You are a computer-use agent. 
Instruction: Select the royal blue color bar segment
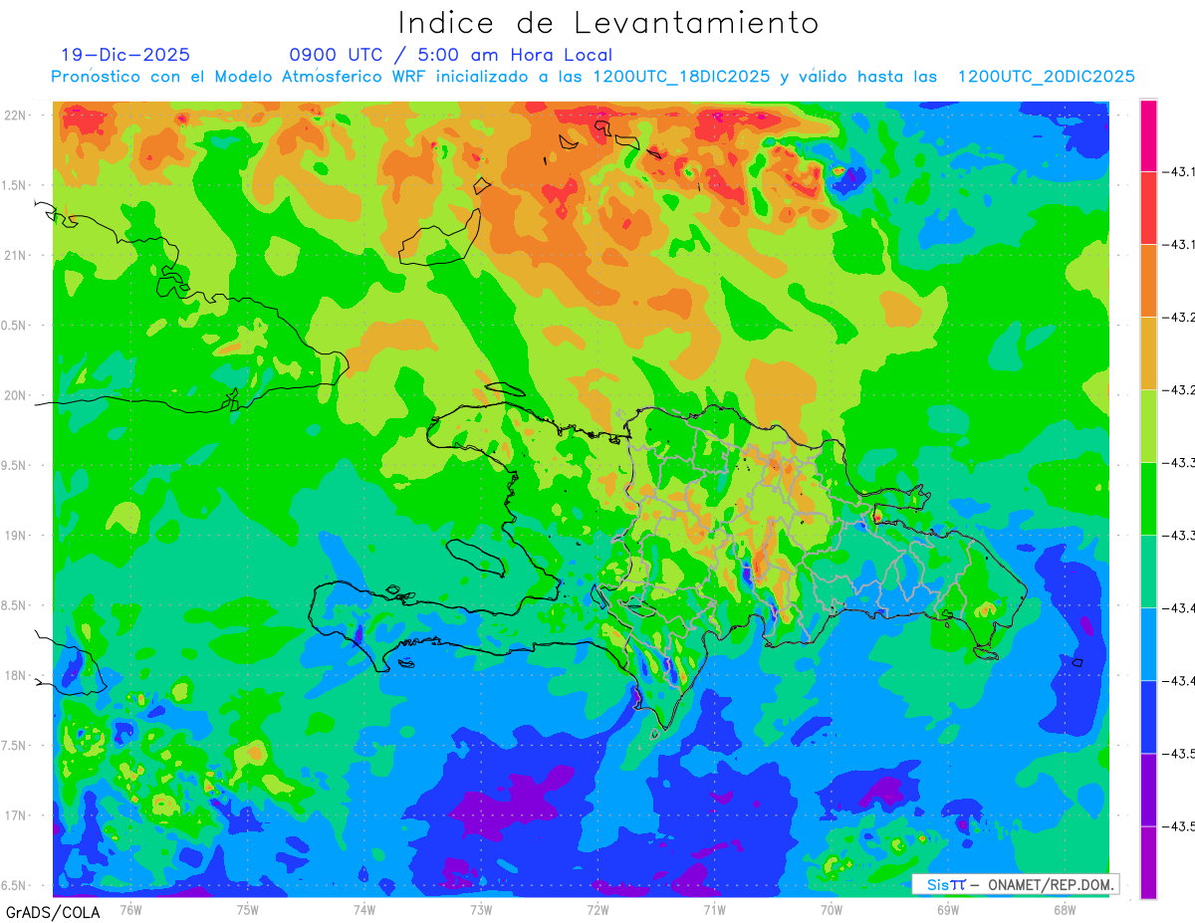(x=1148, y=717)
